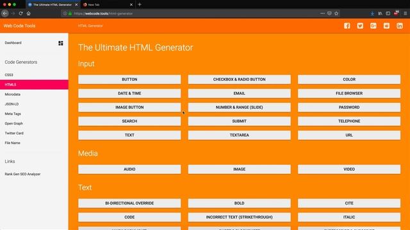Open a new tab with plus
Viewport: 410px width, 230px height.
(x=140, y=4)
